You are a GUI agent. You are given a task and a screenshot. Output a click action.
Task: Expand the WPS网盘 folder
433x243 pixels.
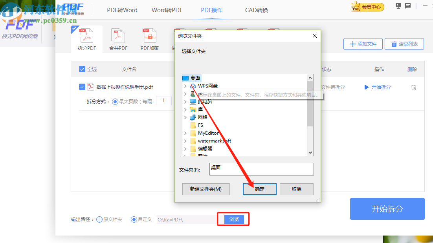click(186, 86)
